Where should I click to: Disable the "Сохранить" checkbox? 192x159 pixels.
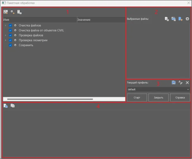pos(10,45)
